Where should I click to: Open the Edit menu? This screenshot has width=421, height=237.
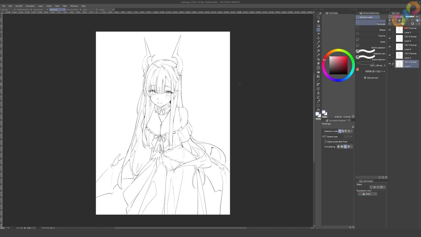[x=10, y=6]
